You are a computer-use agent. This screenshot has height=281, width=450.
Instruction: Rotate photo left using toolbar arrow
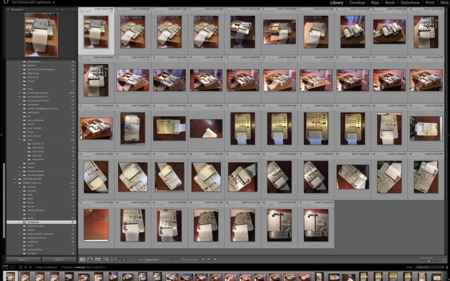click(204, 259)
